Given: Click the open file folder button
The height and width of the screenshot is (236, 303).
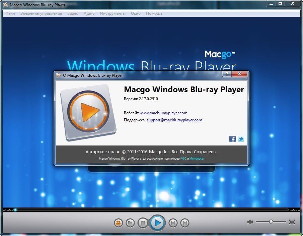Looking at the screenshot, I should pyautogui.click(x=130, y=223).
